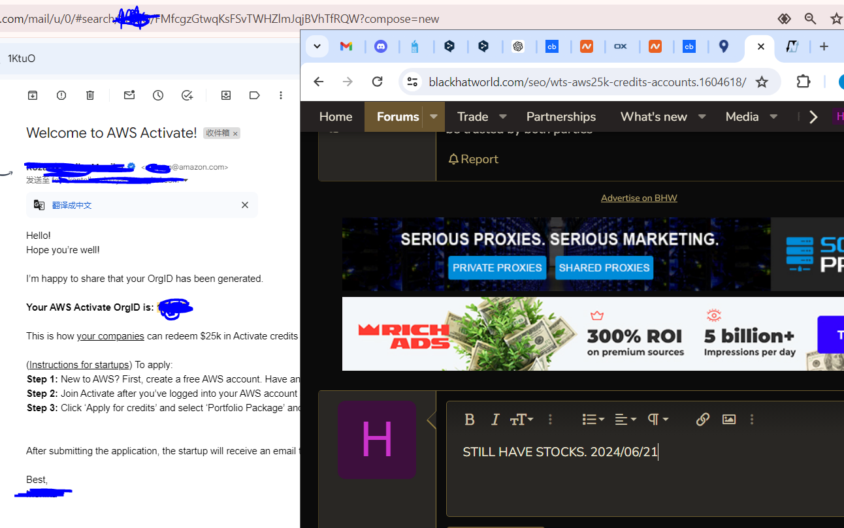Open the Move to icon in Gmail
Image resolution: width=844 pixels, height=528 pixels.
point(226,95)
